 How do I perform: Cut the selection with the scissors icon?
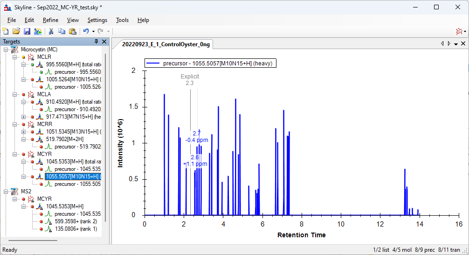(51, 31)
